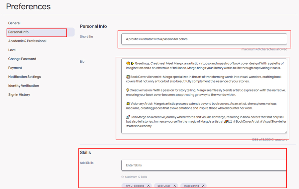The image size is (299, 189).
Task: Click the info icon beside Maximum 10 Skills
Action: tap(123, 177)
